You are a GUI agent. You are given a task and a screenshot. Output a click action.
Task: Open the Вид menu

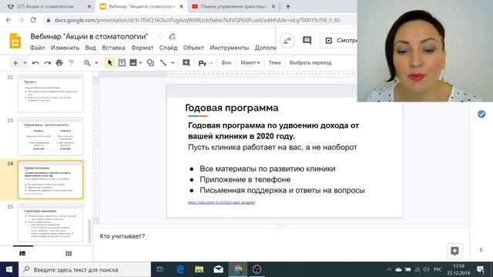(91, 48)
